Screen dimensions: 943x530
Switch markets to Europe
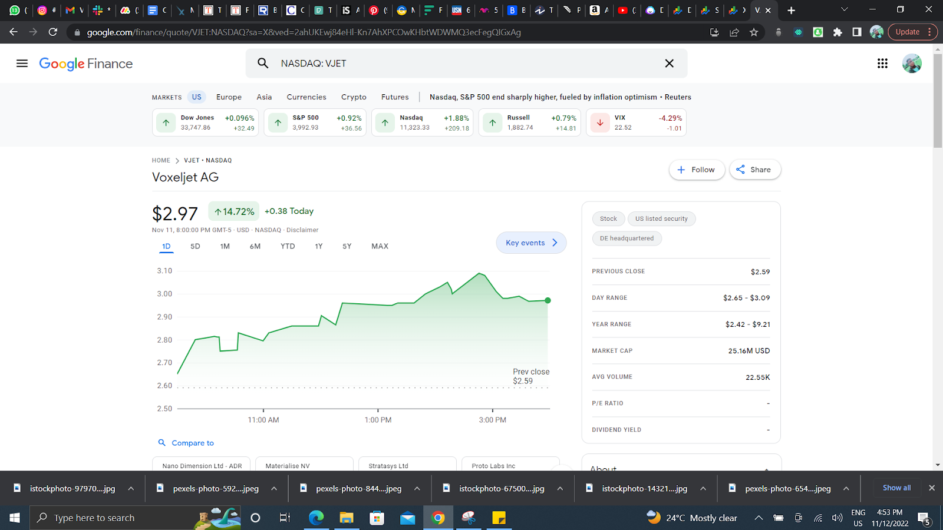[x=229, y=97]
